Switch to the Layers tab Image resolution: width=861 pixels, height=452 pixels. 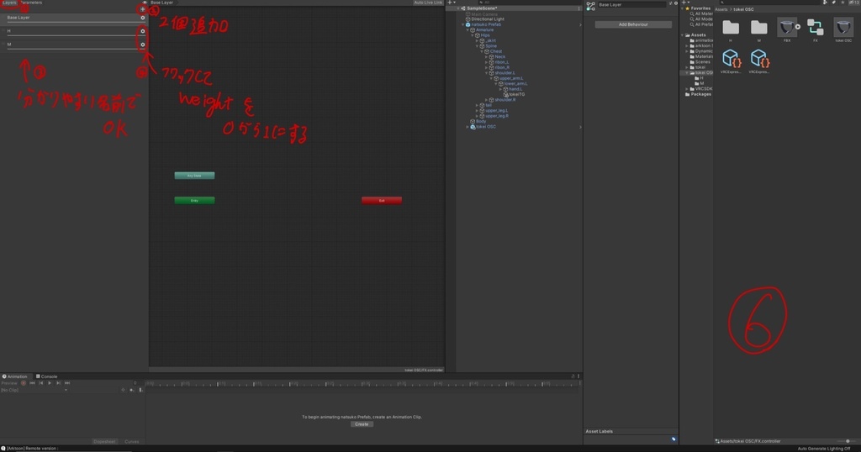9,3
